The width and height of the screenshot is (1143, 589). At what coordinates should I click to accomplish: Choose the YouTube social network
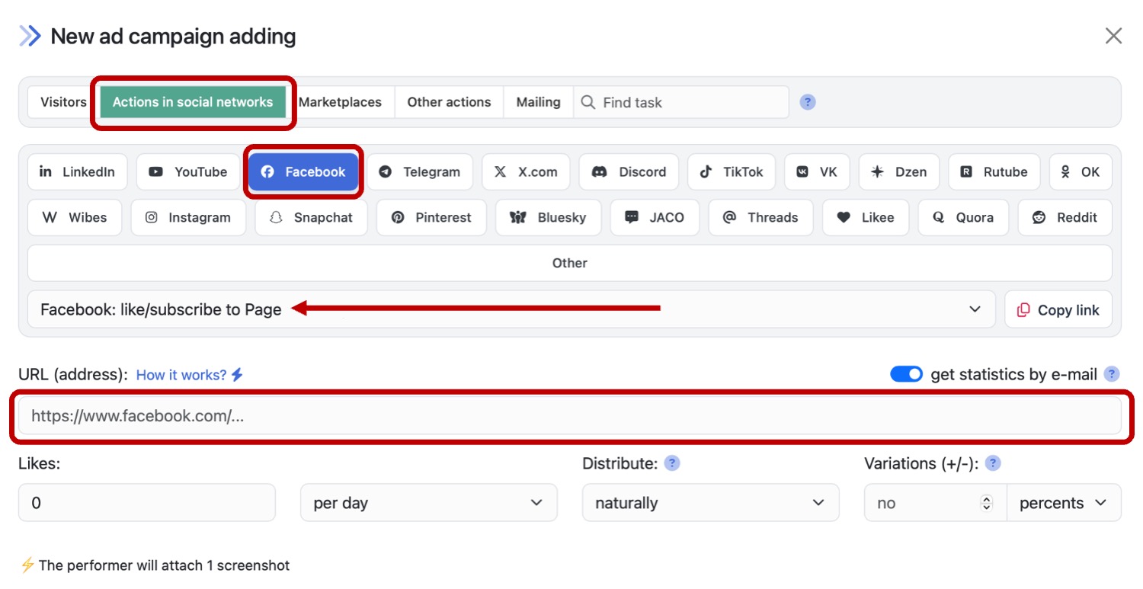[187, 172]
